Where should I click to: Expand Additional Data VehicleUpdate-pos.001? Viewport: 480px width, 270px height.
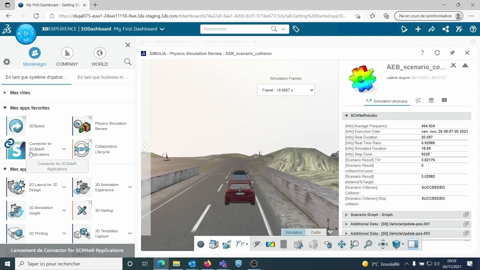346,224
